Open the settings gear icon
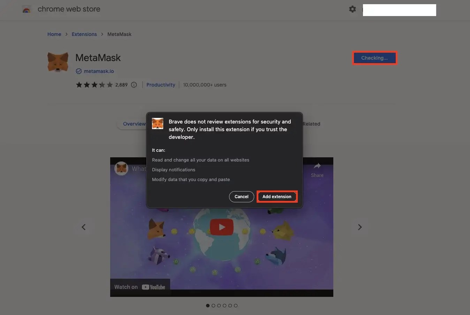The width and height of the screenshot is (470, 315). click(x=352, y=9)
